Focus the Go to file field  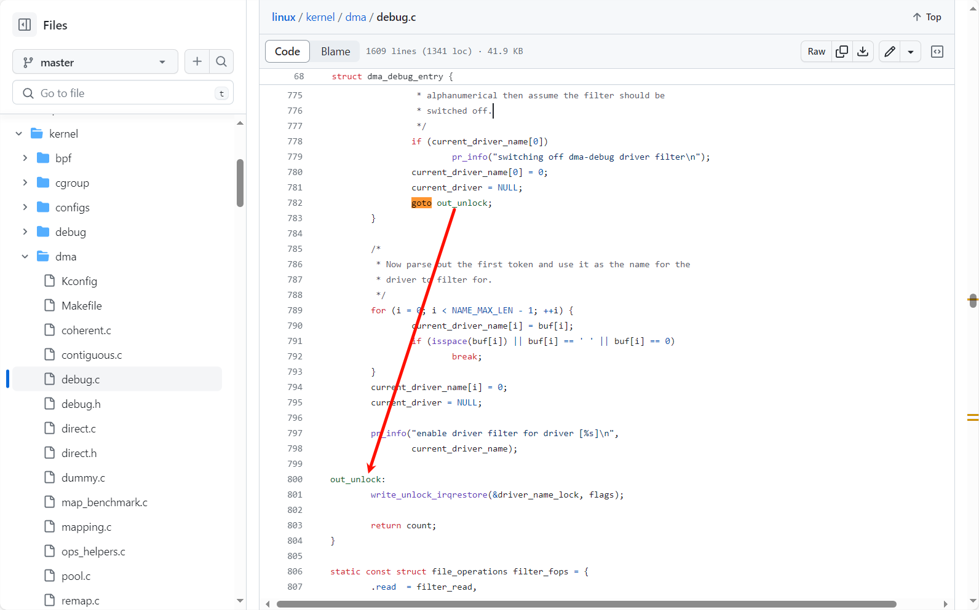pos(123,93)
